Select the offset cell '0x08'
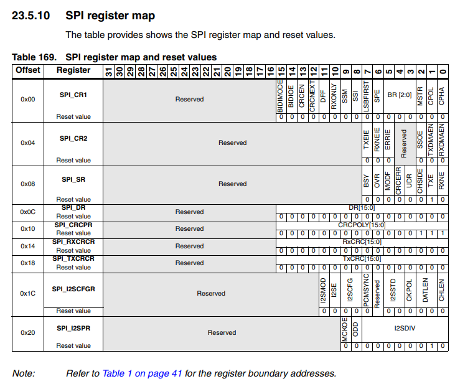The image size is (455, 389). 28,184
